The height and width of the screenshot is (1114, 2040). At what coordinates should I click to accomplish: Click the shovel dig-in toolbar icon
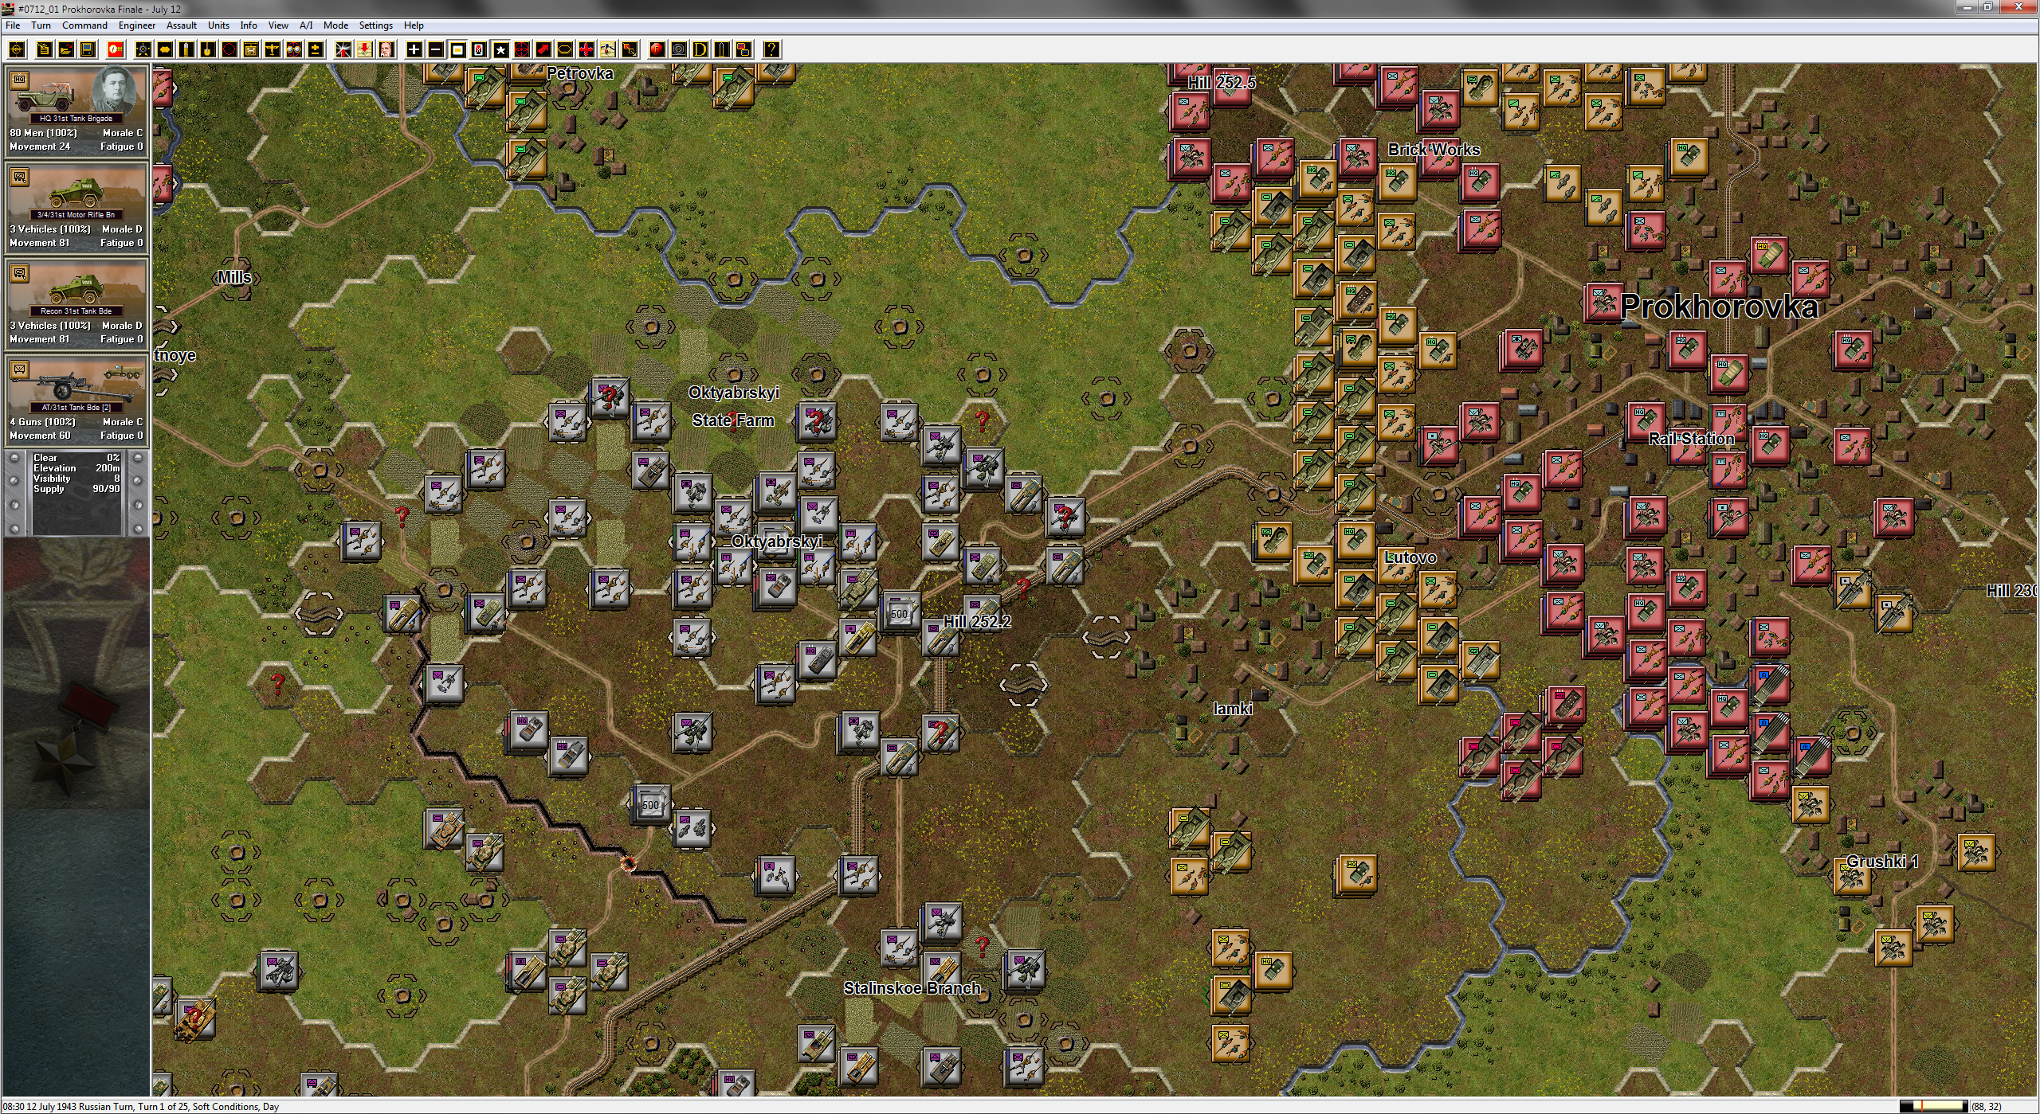point(208,49)
